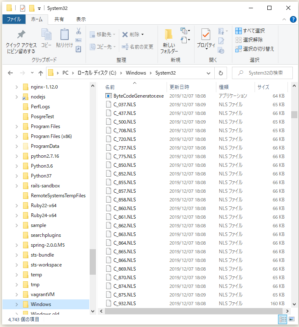Viewport: 299px width, 327px height.
Task: Open the Quick Access Toolbar customize arrow
Action: [39, 9]
